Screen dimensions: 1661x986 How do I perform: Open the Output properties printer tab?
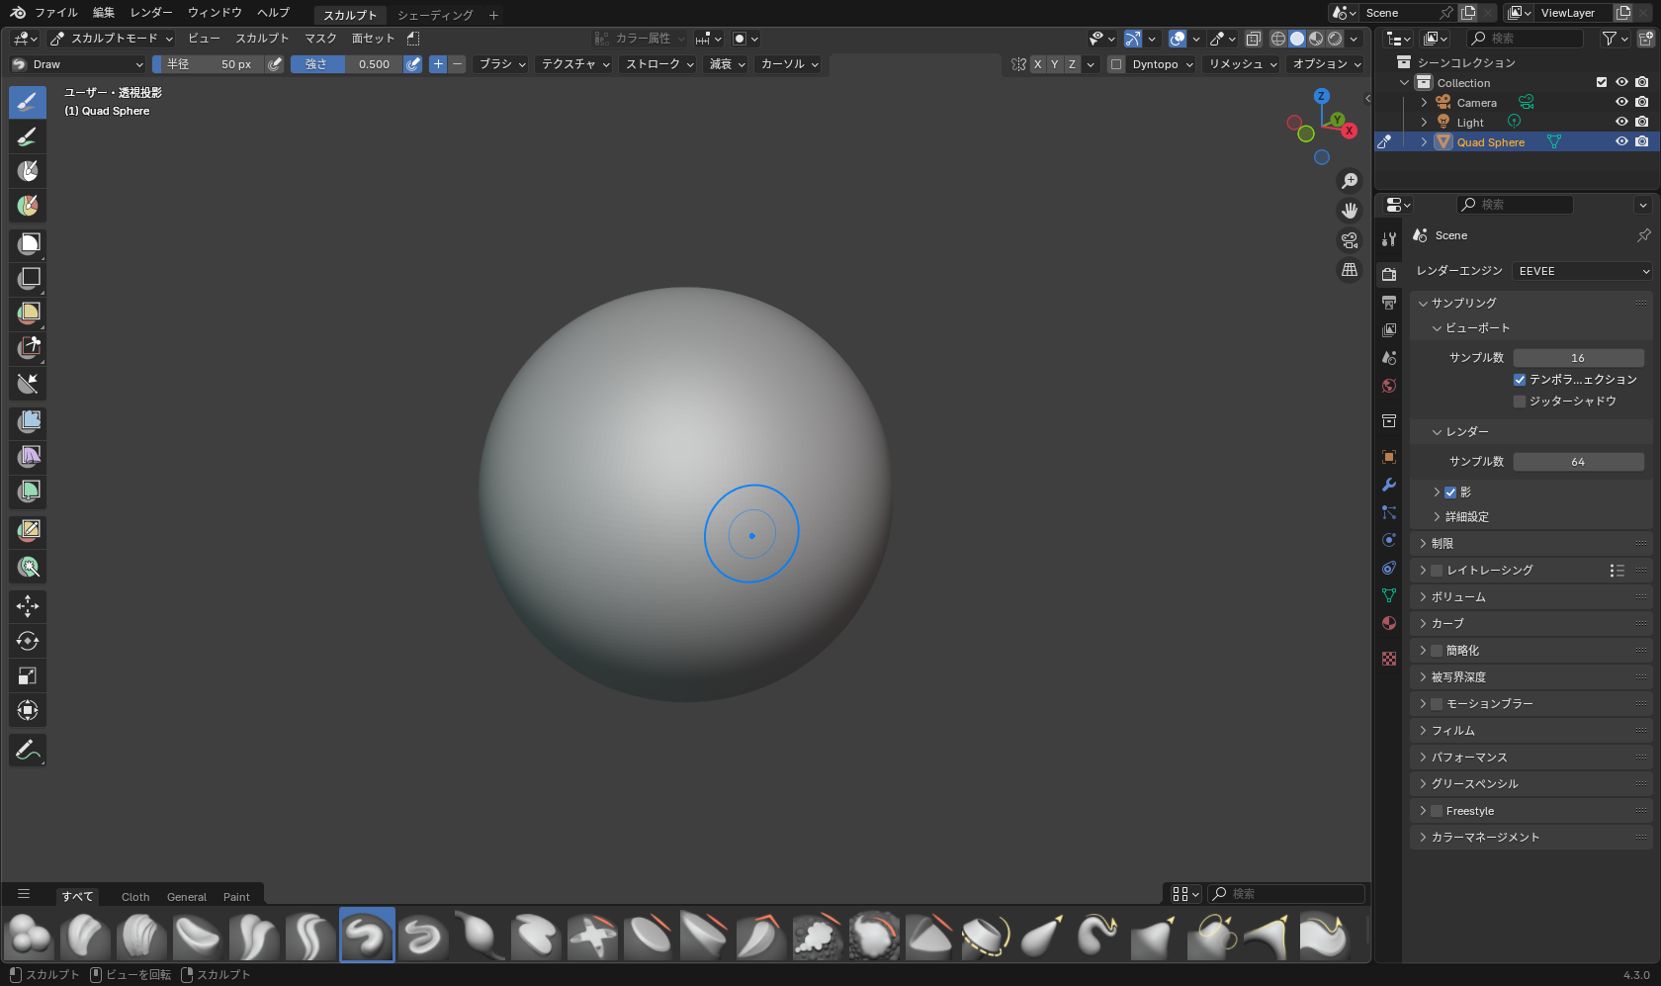[x=1389, y=303]
